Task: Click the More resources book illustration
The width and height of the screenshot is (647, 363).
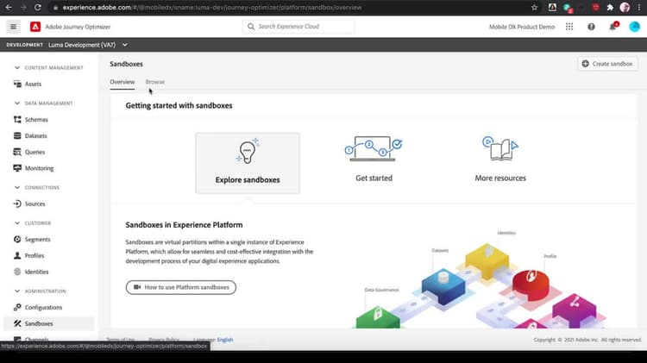Action: coord(500,148)
